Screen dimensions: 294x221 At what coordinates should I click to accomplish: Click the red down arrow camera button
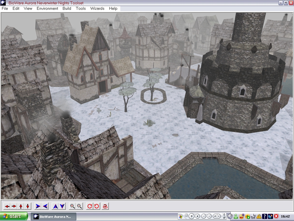28,206
